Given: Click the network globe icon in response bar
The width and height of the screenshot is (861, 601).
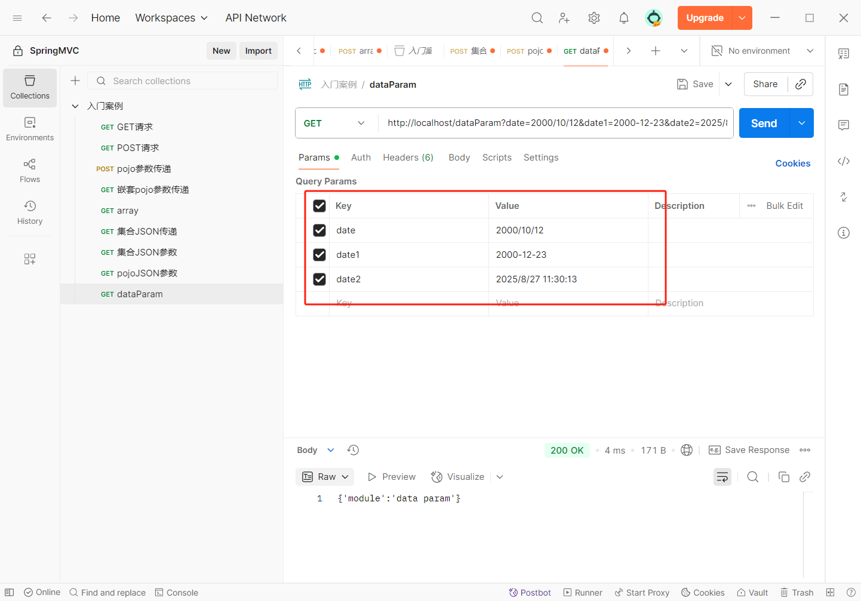Looking at the screenshot, I should coord(687,450).
